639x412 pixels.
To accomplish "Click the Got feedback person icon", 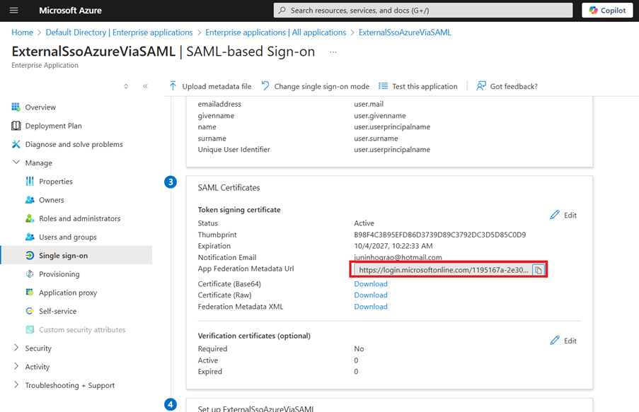I will pyautogui.click(x=481, y=86).
